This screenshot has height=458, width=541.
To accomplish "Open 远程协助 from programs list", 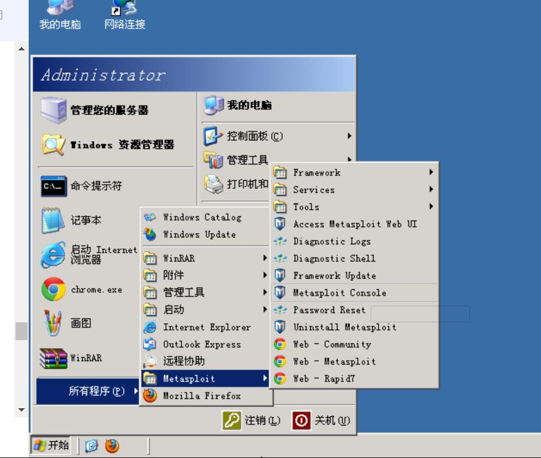I will coord(205,361).
